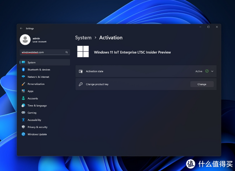Image resolution: width=235 pixels, height=171 pixels.
Task: Click the Personalization brush icon
Action: (23, 84)
